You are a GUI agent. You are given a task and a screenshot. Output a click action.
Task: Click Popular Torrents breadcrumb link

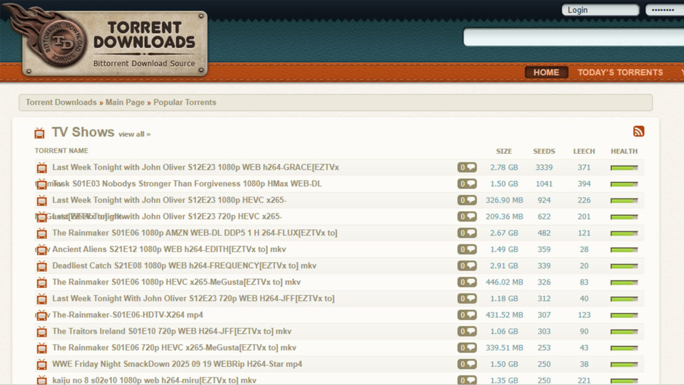point(185,103)
